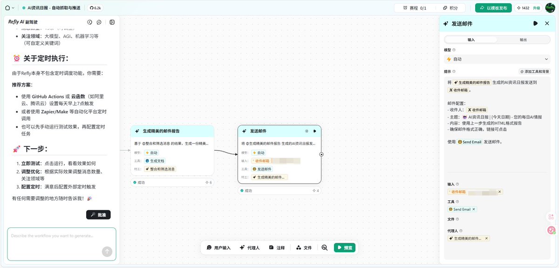Click Send Email chip in prompt text

pos(470,142)
